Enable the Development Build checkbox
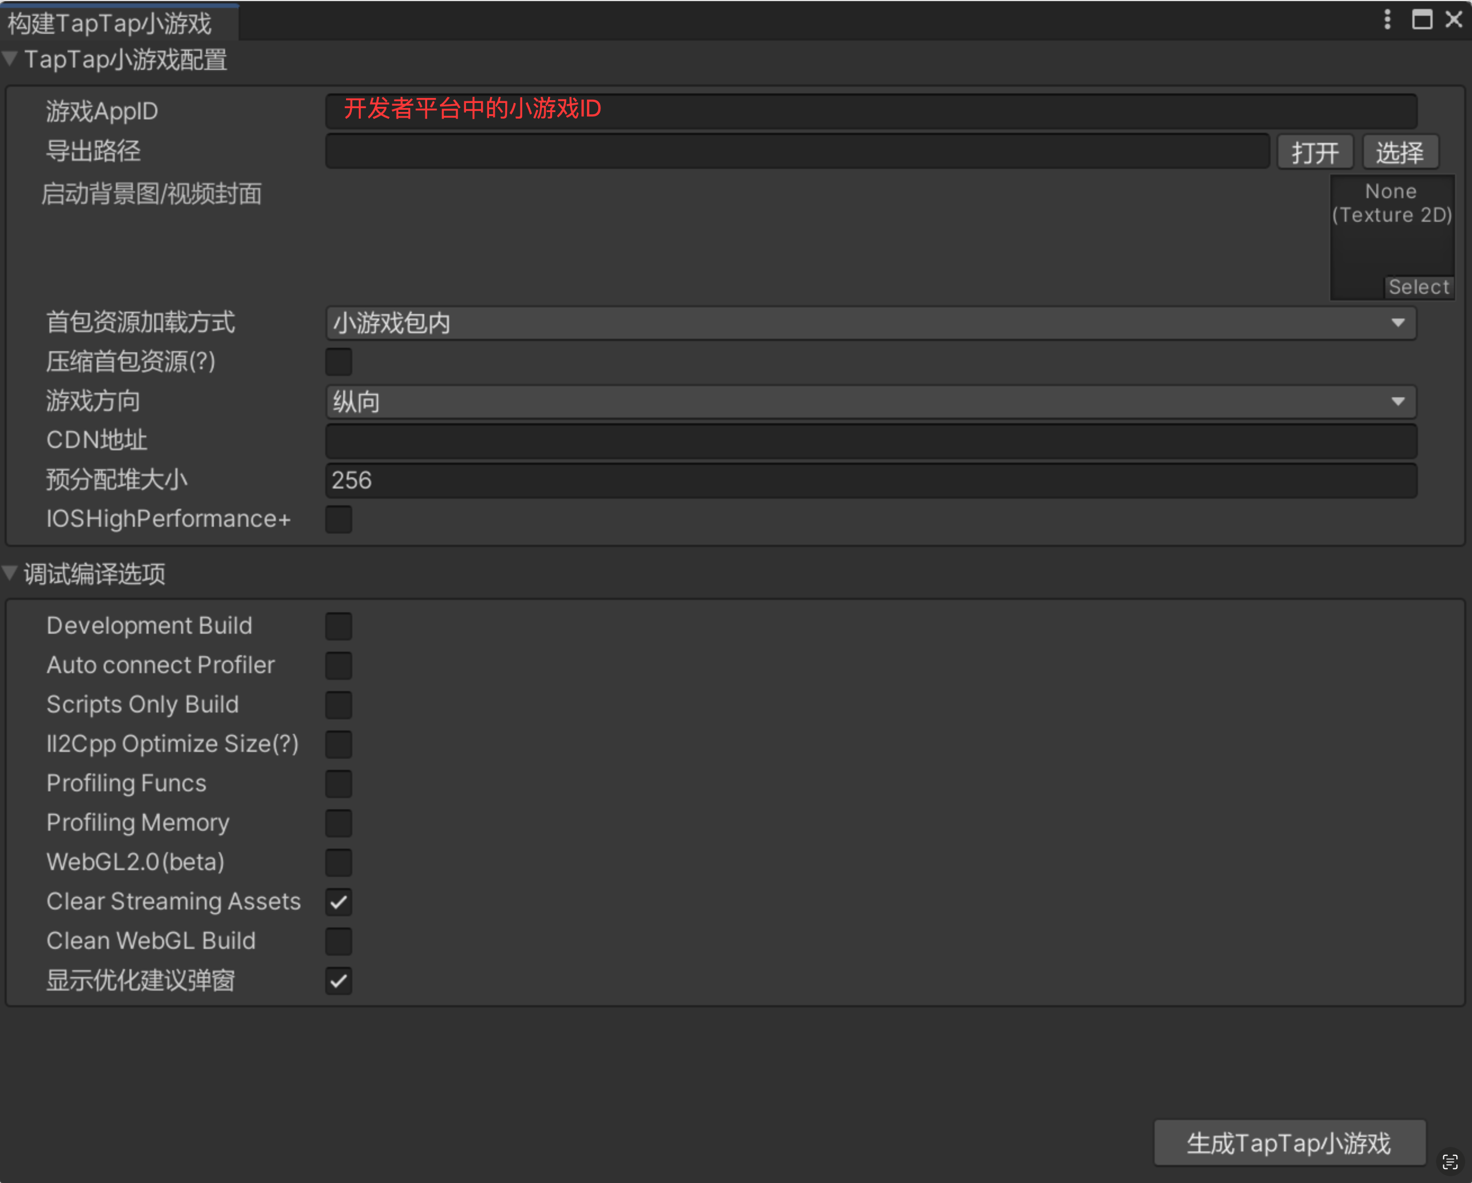Screen dimensions: 1472x1183 click(339, 626)
